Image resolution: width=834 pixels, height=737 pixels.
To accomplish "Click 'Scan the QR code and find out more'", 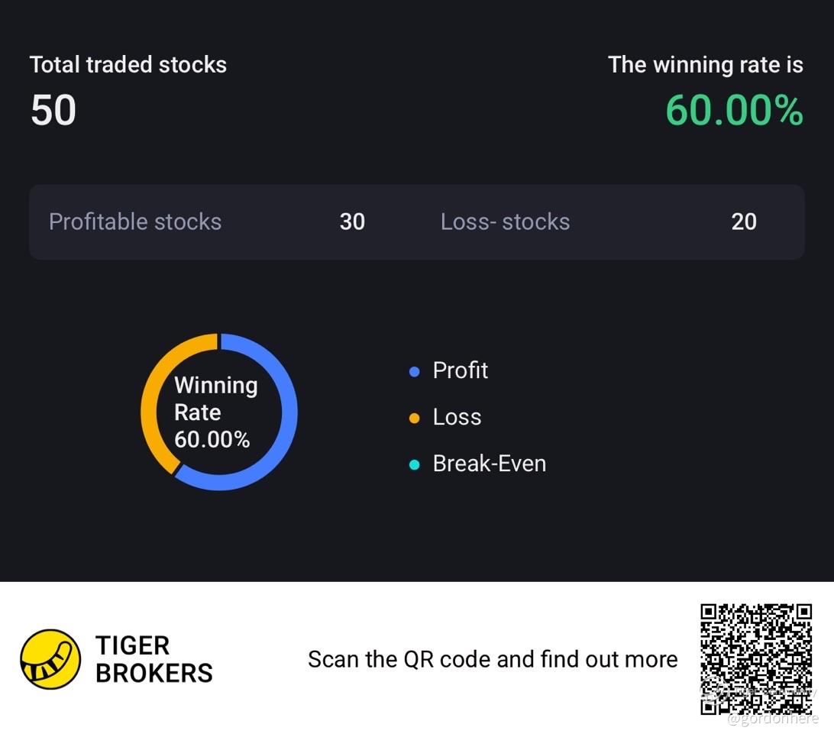I will [493, 659].
